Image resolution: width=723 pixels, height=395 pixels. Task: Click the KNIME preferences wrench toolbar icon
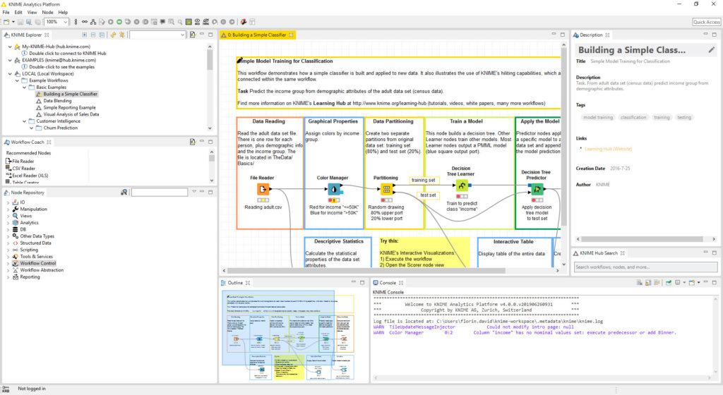click(x=243, y=22)
